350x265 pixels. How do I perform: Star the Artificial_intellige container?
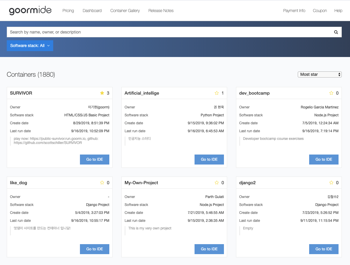pos(217,93)
